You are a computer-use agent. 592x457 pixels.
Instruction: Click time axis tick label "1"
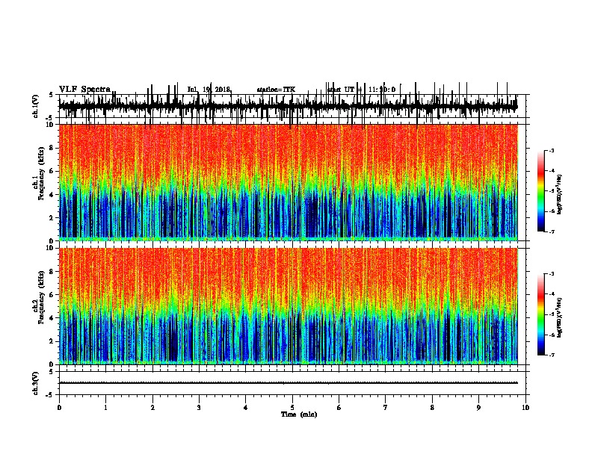(105, 408)
